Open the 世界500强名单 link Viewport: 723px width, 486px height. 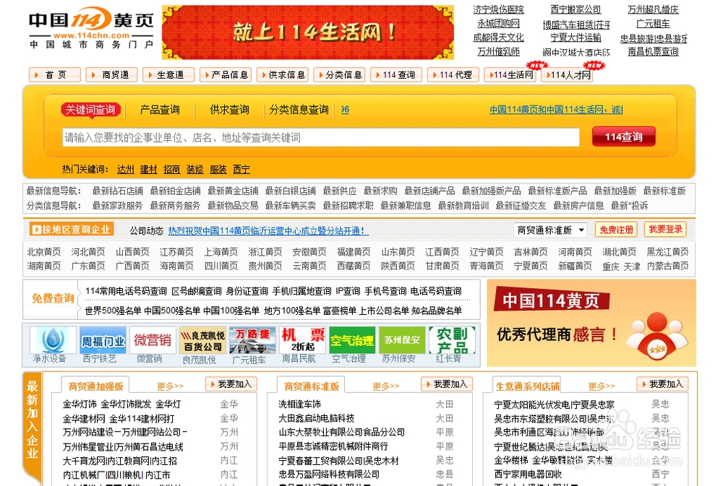(113, 311)
